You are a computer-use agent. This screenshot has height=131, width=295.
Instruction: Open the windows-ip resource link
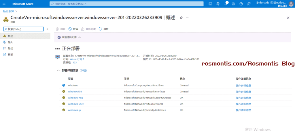75,110
